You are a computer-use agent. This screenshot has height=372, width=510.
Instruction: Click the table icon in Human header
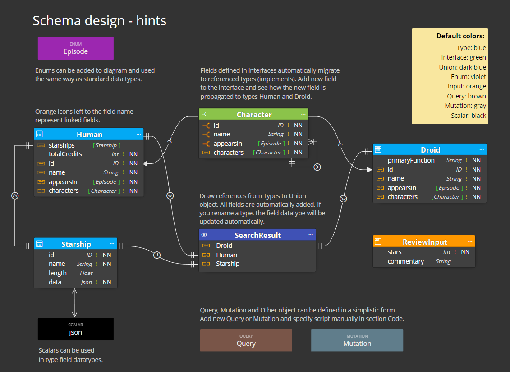(x=39, y=134)
